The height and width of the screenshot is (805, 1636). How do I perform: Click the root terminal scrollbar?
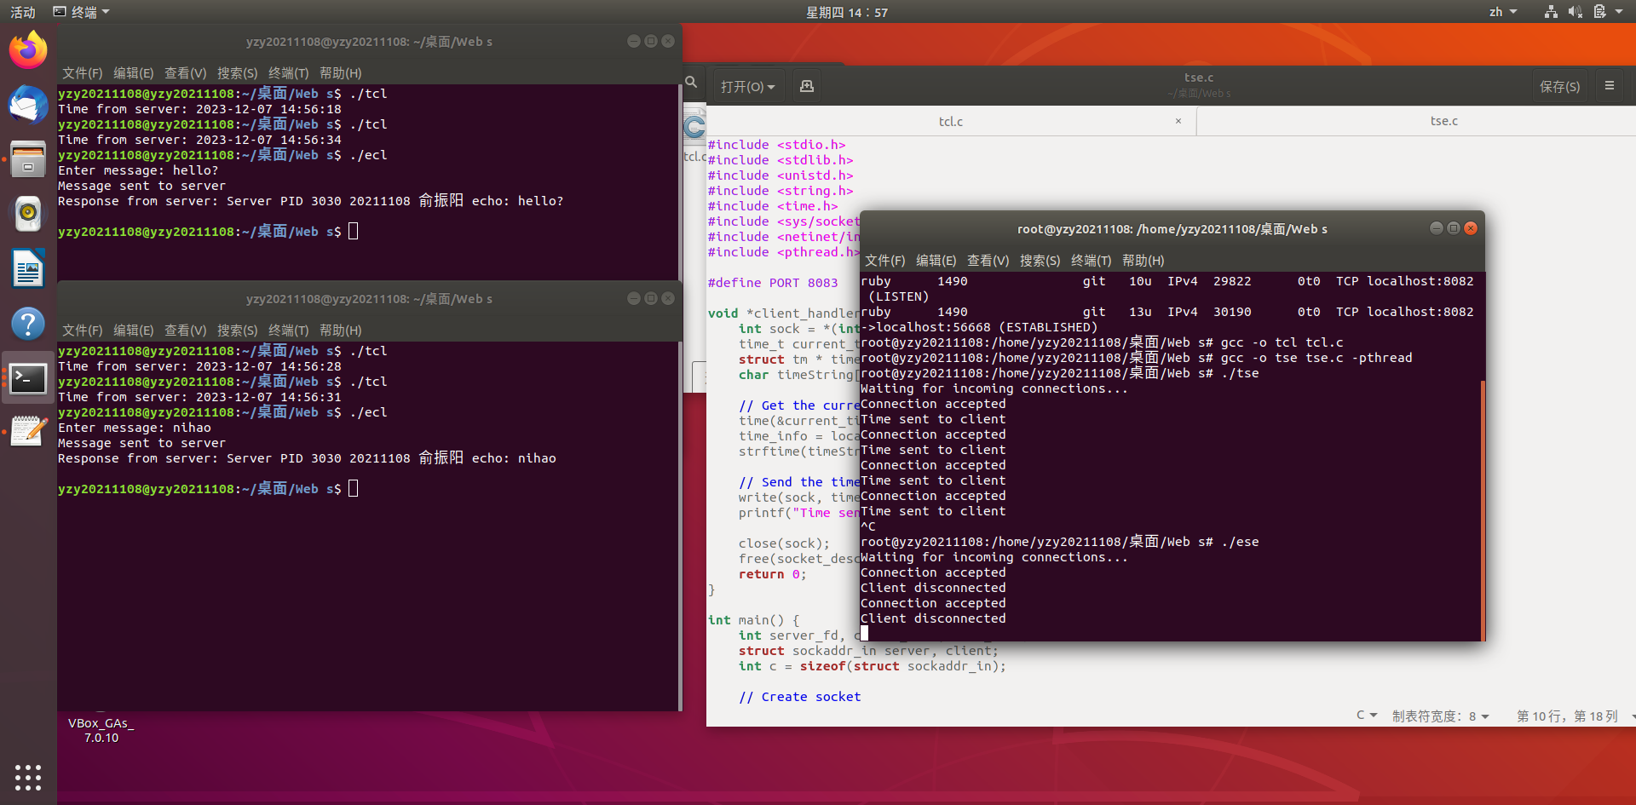tap(1483, 509)
